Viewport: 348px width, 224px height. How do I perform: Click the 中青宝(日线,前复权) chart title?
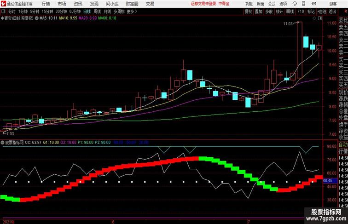17,18
